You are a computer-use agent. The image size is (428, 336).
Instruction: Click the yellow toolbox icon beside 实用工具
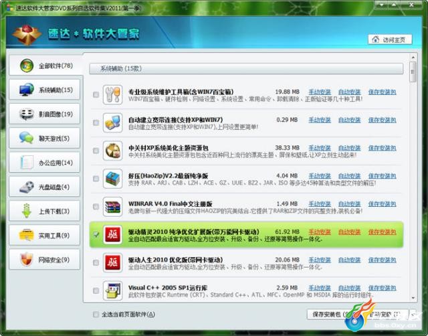point(27,235)
